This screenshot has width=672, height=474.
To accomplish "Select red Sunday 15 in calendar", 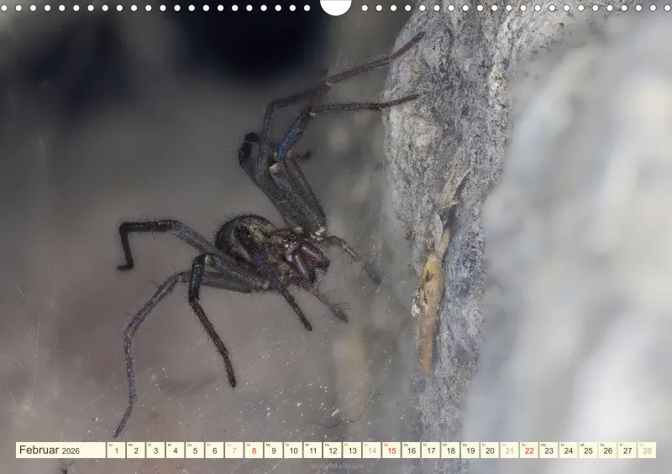I will [391, 450].
